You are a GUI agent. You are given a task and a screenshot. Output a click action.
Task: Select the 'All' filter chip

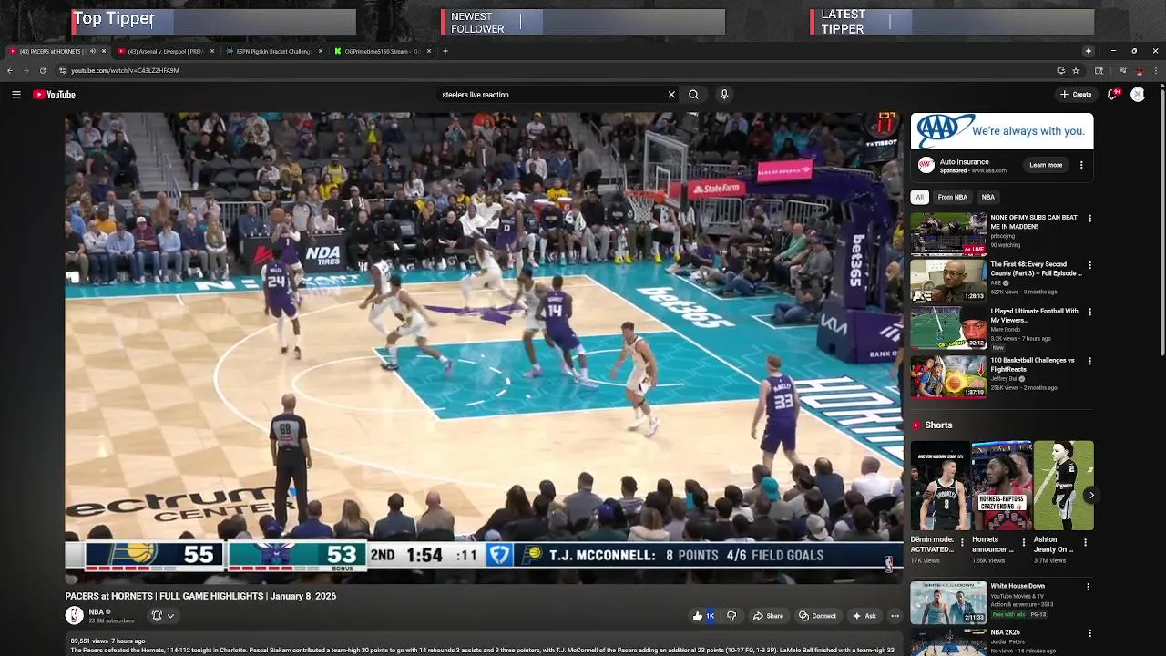click(919, 197)
